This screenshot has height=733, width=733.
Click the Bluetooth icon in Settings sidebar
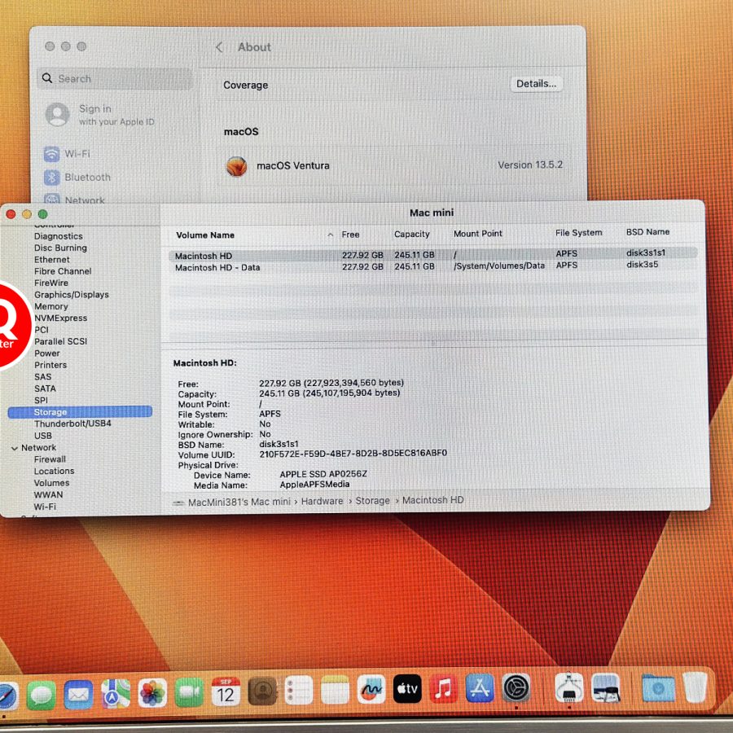pyautogui.click(x=52, y=178)
